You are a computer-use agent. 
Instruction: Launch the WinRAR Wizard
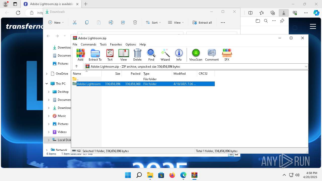coord(165,55)
